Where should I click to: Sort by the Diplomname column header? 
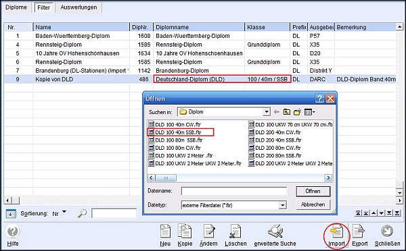(x=199, y=27)
